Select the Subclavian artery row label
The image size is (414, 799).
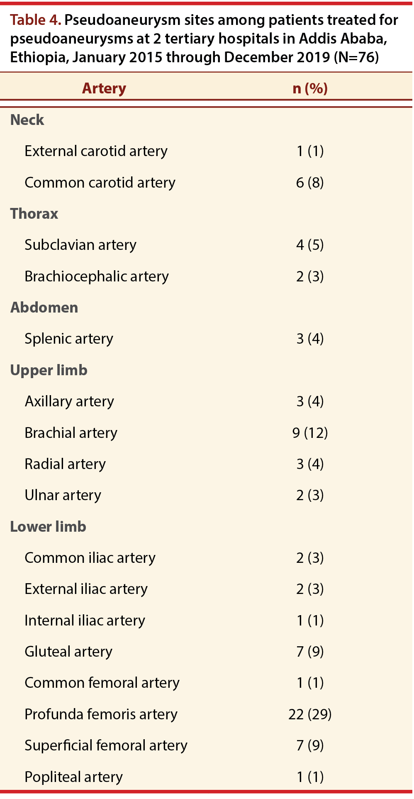80,244
